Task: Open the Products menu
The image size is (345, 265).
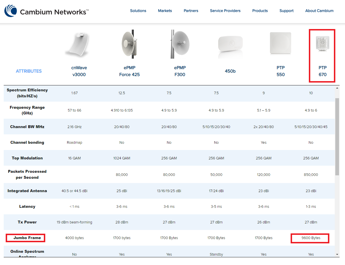Action: click(x=260, y=11)
